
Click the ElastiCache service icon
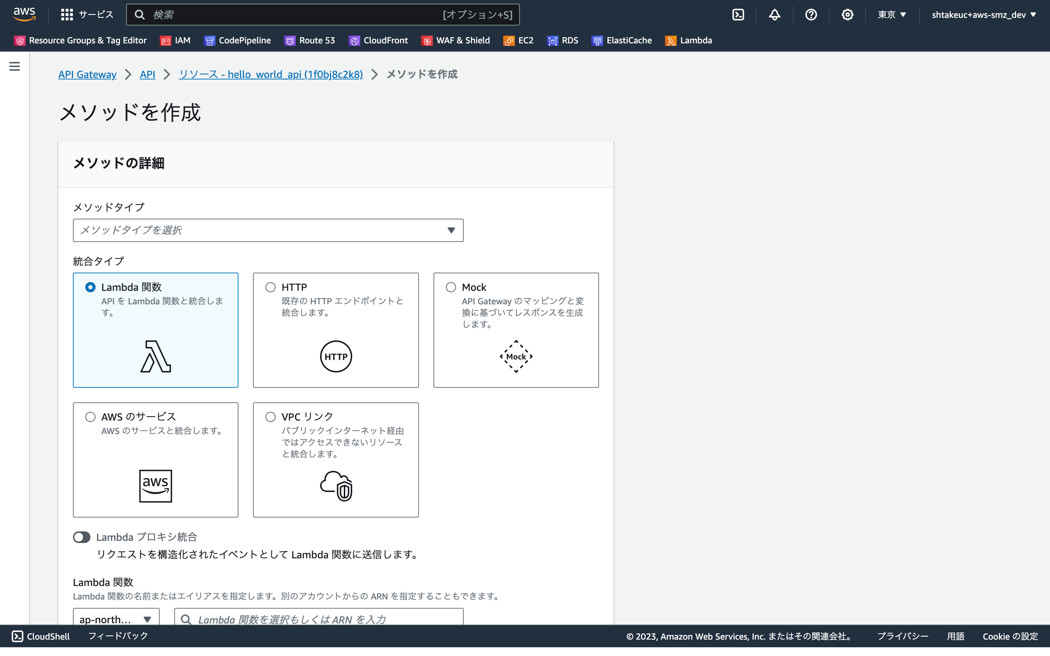pyautogui.click(x=597, y=41)
